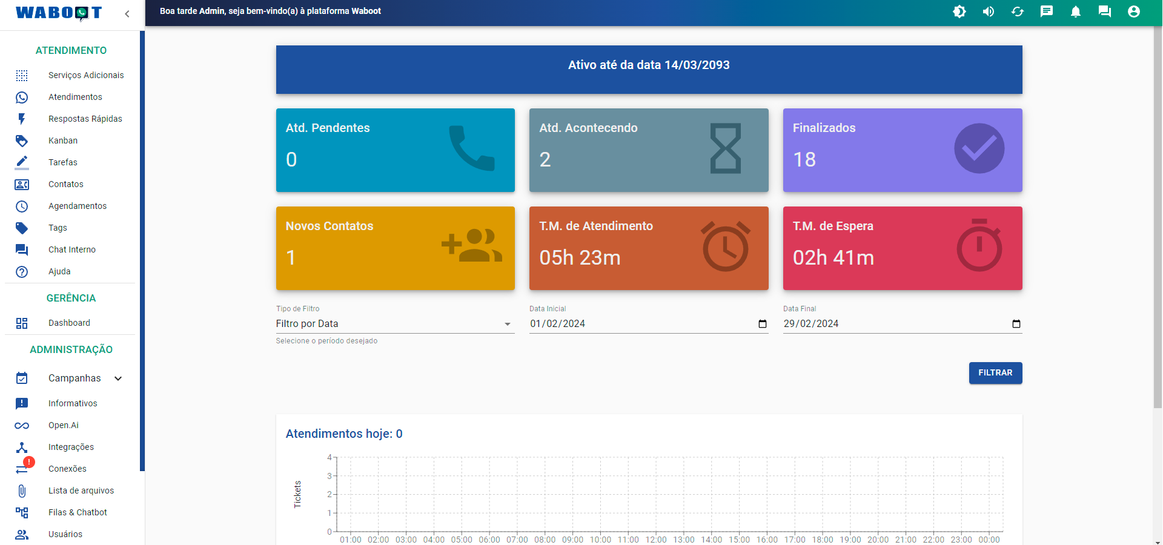
Task: Open the message announcements icon in header
Action: coord(1047,12)
